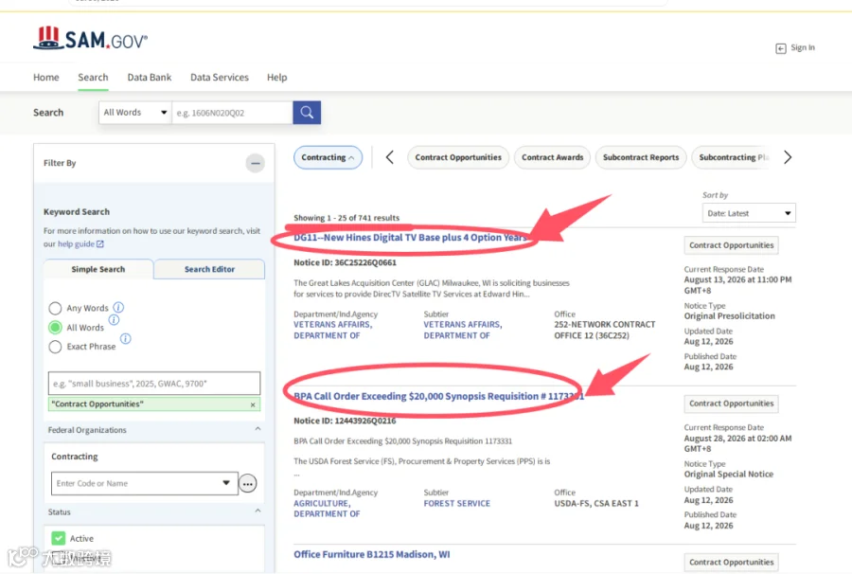
Task: Focus the keyword search input box
Action: tap(154, 384)
